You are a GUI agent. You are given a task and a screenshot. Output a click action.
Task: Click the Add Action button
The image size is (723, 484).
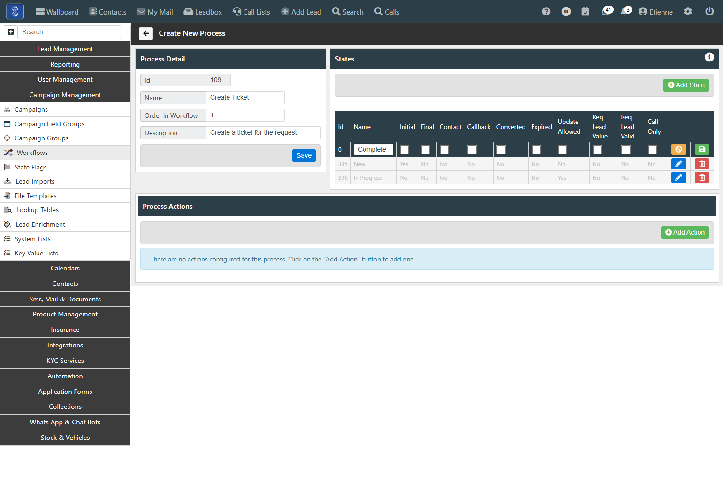click(x=685, y=232)
